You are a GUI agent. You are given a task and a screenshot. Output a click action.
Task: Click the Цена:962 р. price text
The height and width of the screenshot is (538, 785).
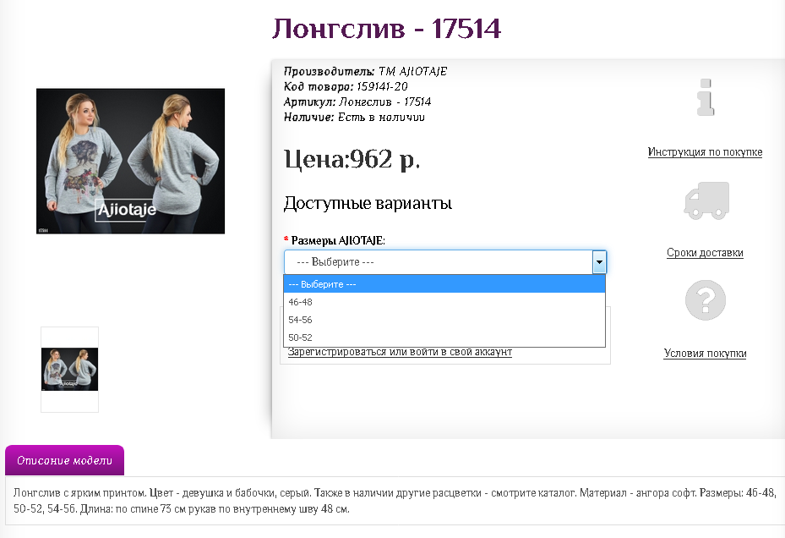click(352, 159)
